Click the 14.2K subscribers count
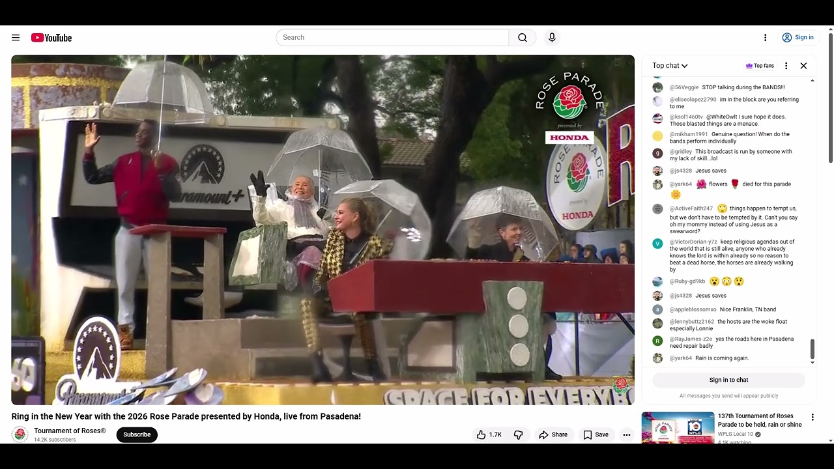 point(55,440)
